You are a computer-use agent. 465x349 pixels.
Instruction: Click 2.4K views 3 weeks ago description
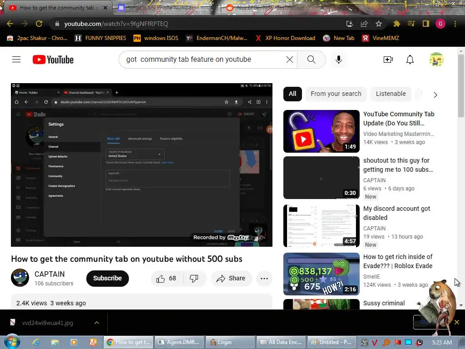point(51,303)
